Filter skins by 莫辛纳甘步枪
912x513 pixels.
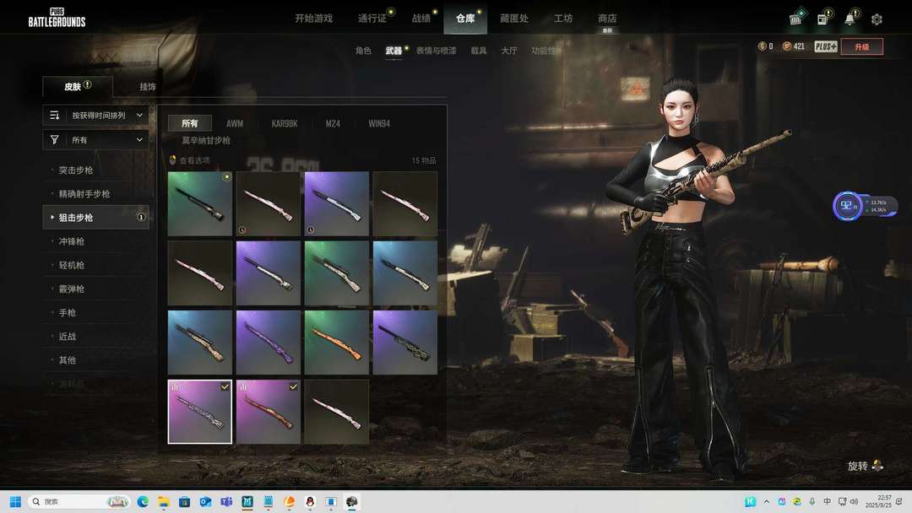(x=206, y=141)
